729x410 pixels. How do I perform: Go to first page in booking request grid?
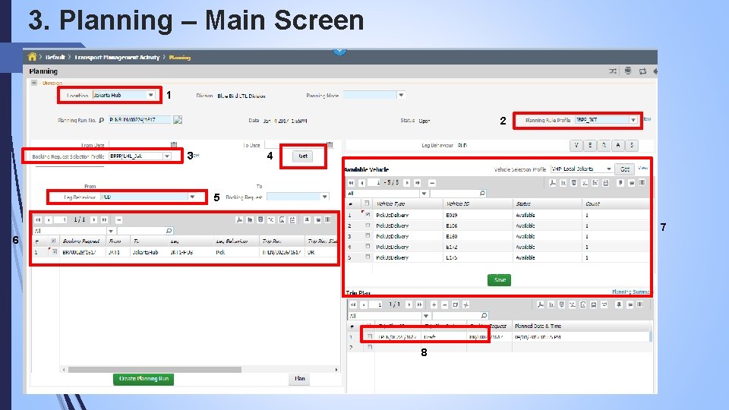pos(38,219)
